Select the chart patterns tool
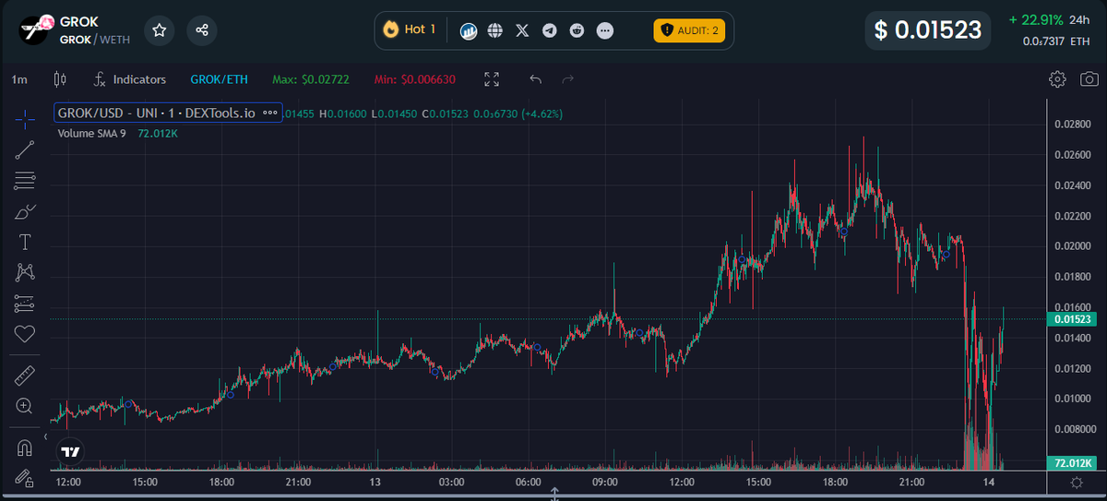The height and width of the screenshot is (501, 1107). click(25, 272)
